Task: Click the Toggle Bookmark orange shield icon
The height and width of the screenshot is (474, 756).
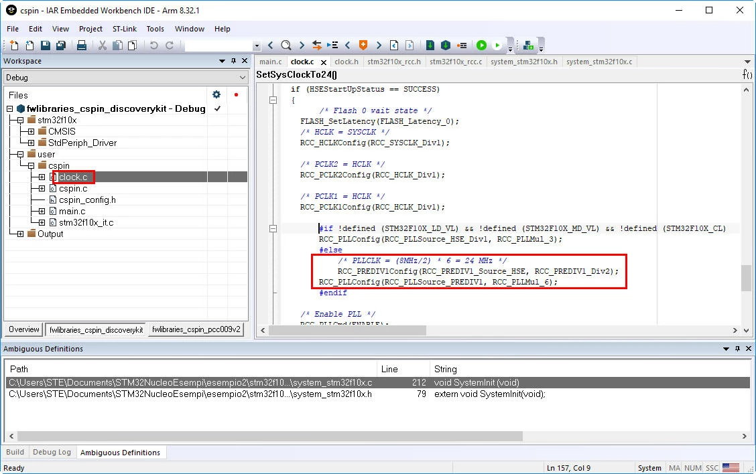Action: pos(363,46)
